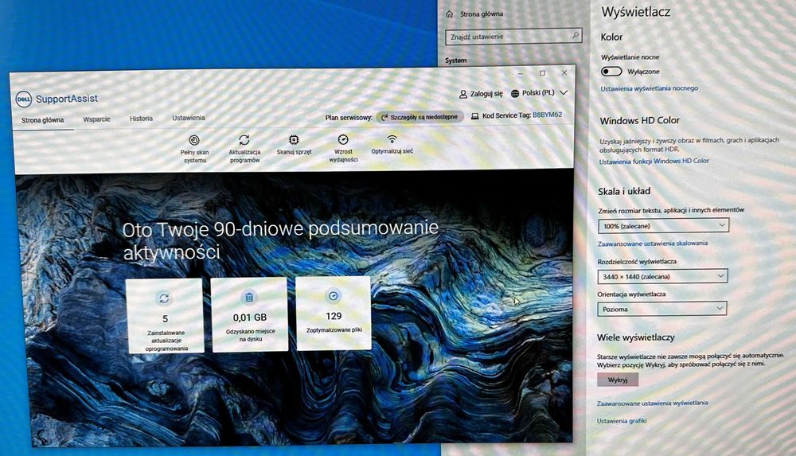Click the Zoptymalizowane pliki card
The height and width of the screenshot is (456, 796).
[x=333, y=314]
